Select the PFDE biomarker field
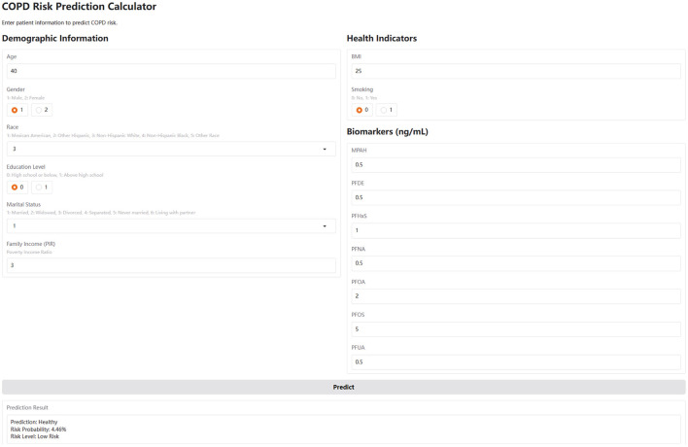Image resolution: width=688 pixels, height=447 pixels. click(516, 198)
